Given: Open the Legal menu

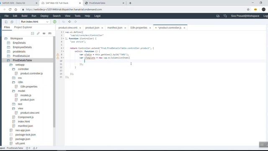Looking at the screenshot, I should 98,16.
